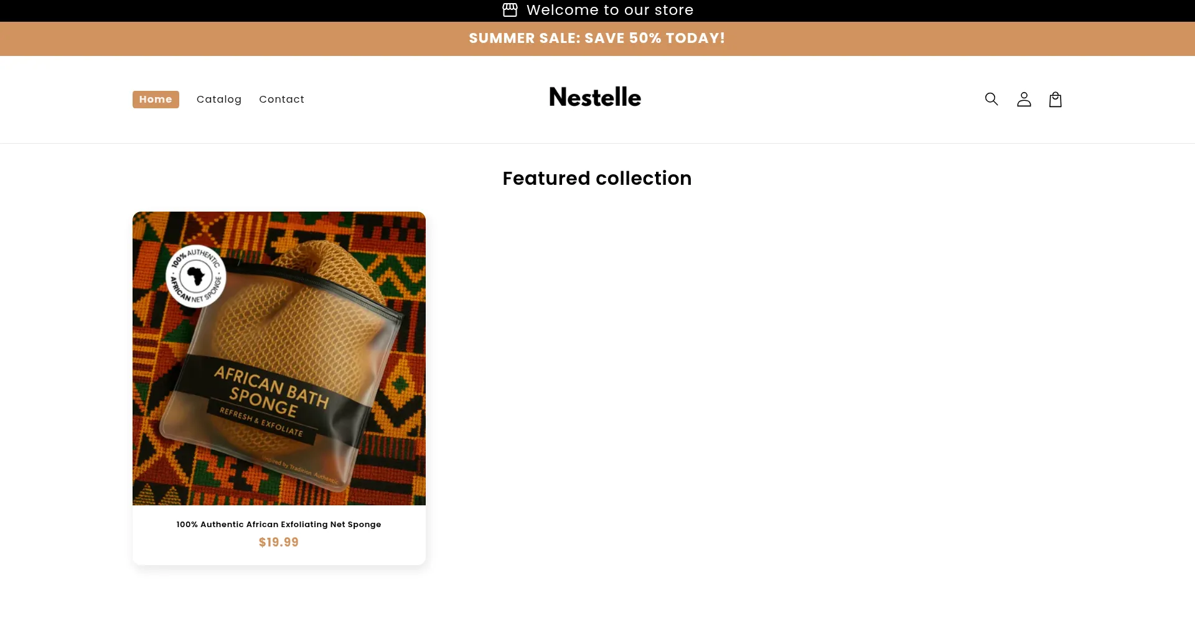Open the shopping bag cart icon
This screenshot has width=1195, height=618.
tap(1056, 100)
